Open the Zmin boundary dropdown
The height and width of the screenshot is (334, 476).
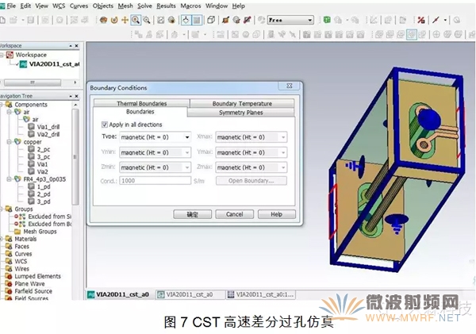[187, 167]
